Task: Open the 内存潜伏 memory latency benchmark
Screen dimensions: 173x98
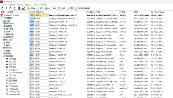Action: (11, 67)
